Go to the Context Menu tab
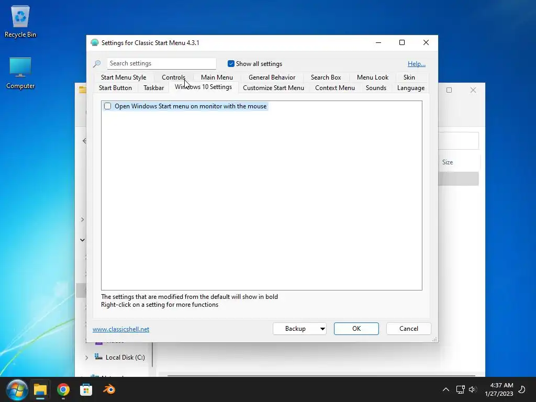This screenshot has height=402, width=536. point(335,88)
